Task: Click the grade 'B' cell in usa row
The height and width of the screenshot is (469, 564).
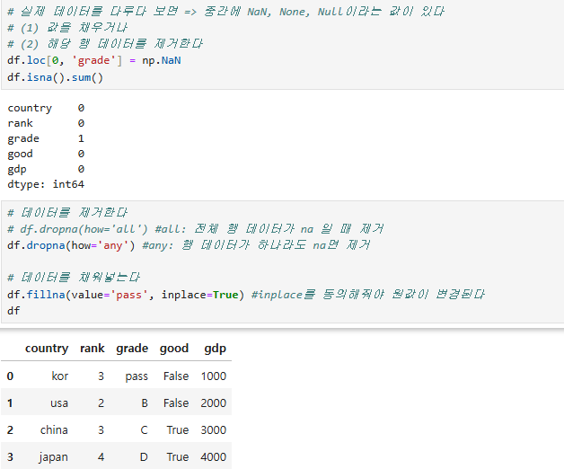Action: click(145, 403)
